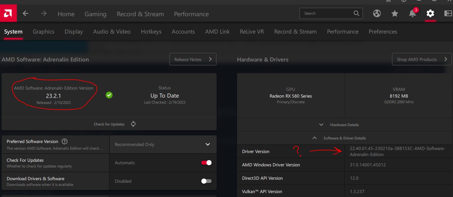The image size is (453, 197).
Task: Switch to the AMD Link tab
Action: [x=217, y=31]
